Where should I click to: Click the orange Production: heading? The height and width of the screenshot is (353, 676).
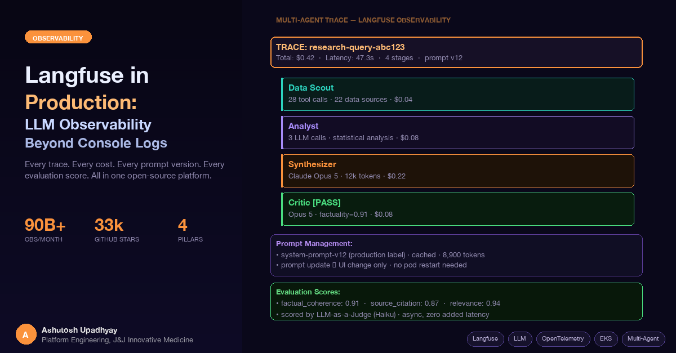click(x=81, y=102)
